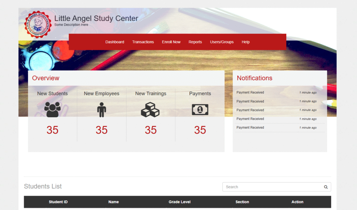Click the New Students group icon
Image resolution: width=357 pixels, height=210 pixels.
52,110
